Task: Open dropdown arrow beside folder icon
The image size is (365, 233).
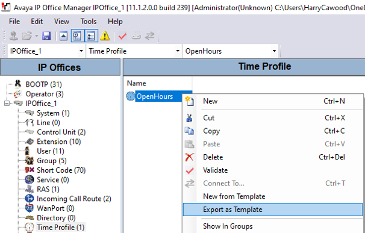Action: [x=36, y=36]
